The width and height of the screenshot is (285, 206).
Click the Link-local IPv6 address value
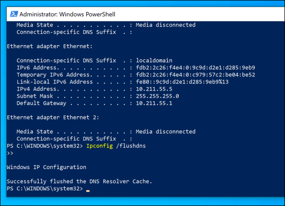click(x=182, y=82)
